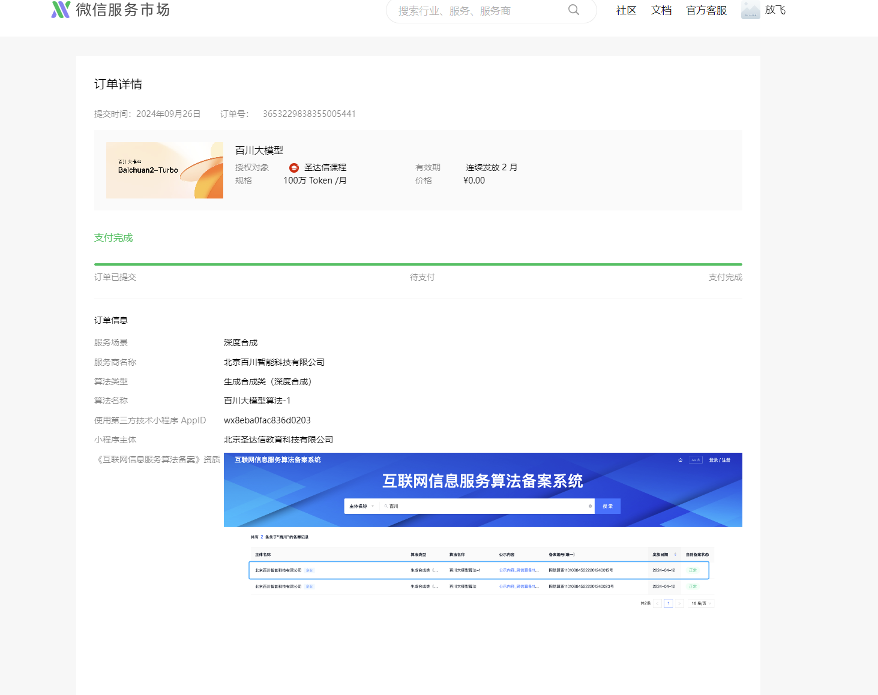Click the search magnifier icon
878x695 pixels.
[574, 10]
